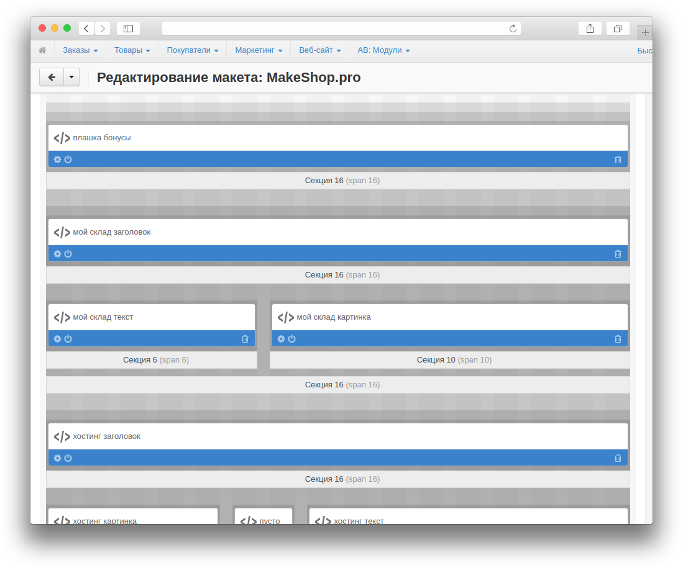
Task: Toggle power status of мой склад заголовок
Action: 68,254
